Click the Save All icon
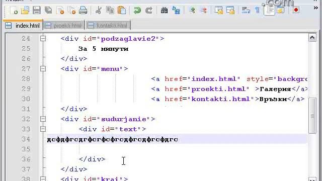Screen dimensions: 322x181 pyautogui.click(x=48, y=10)
